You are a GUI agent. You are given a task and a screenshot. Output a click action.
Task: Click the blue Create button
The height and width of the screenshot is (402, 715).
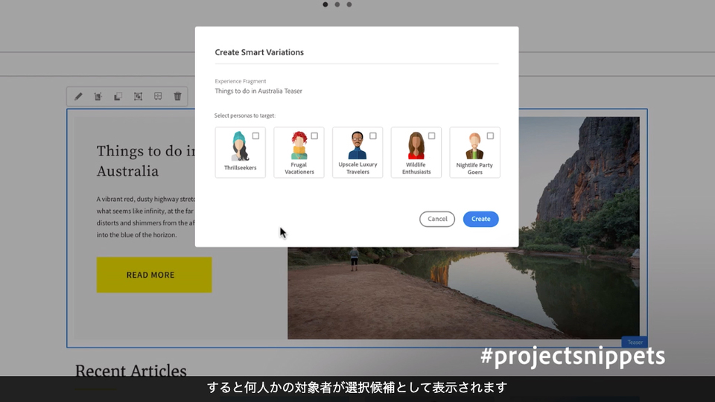click(480, 219)
